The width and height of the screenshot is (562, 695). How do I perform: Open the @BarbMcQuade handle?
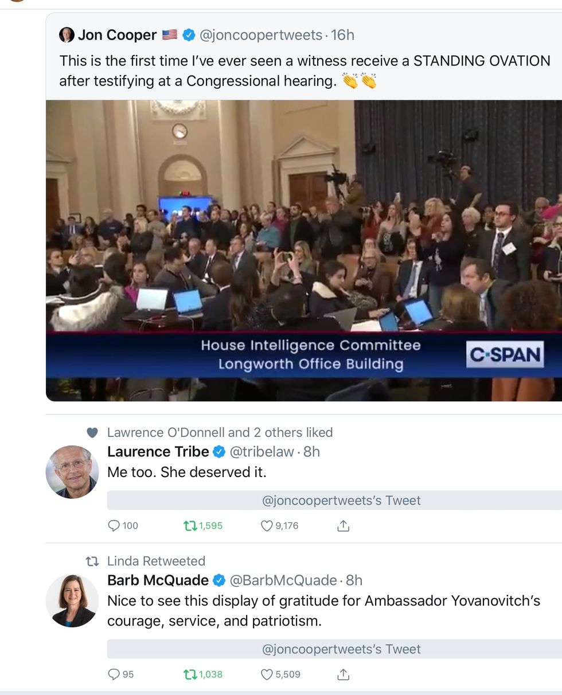[283, 580]
